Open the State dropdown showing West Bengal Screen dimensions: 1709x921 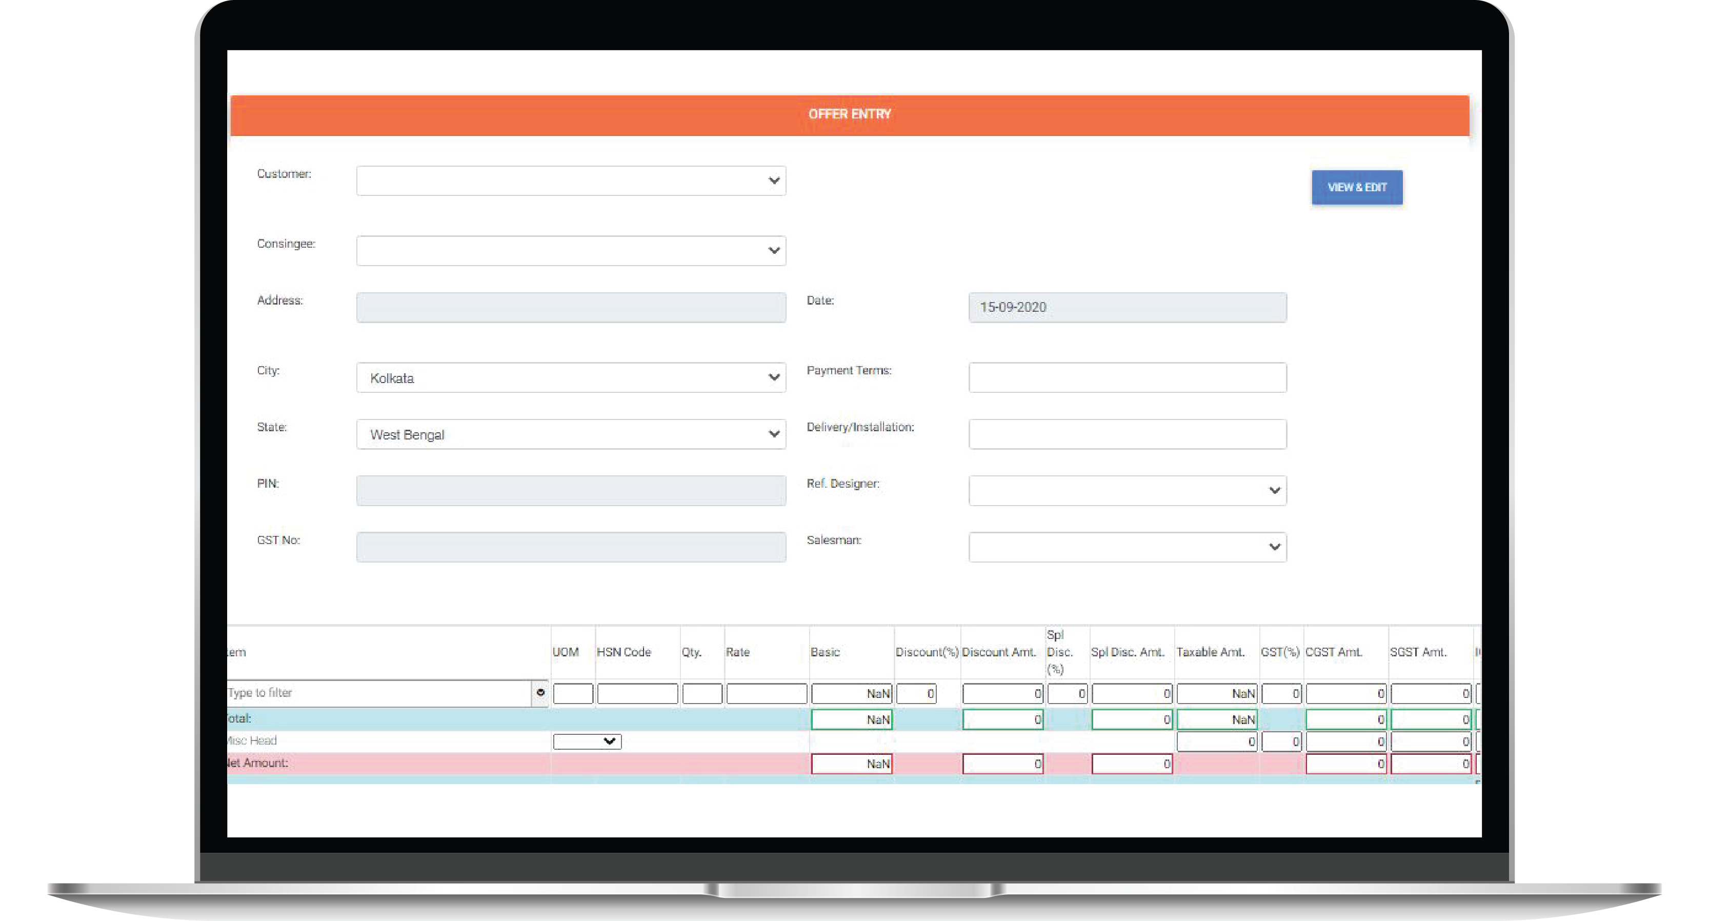pos(571,434)
